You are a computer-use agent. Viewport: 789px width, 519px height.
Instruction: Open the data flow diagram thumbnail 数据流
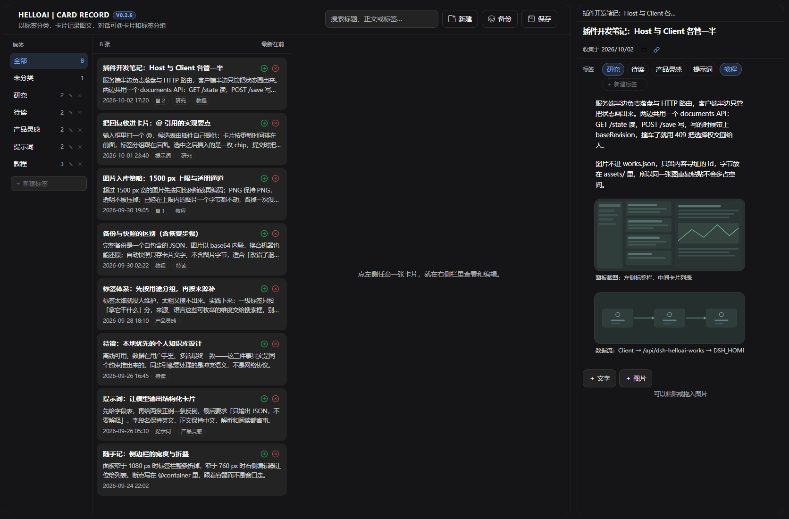coord(669,318)
